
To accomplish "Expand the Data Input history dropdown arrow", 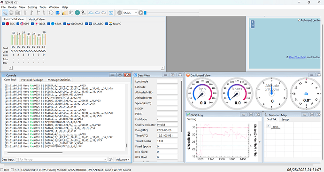I will pos(105,159).
